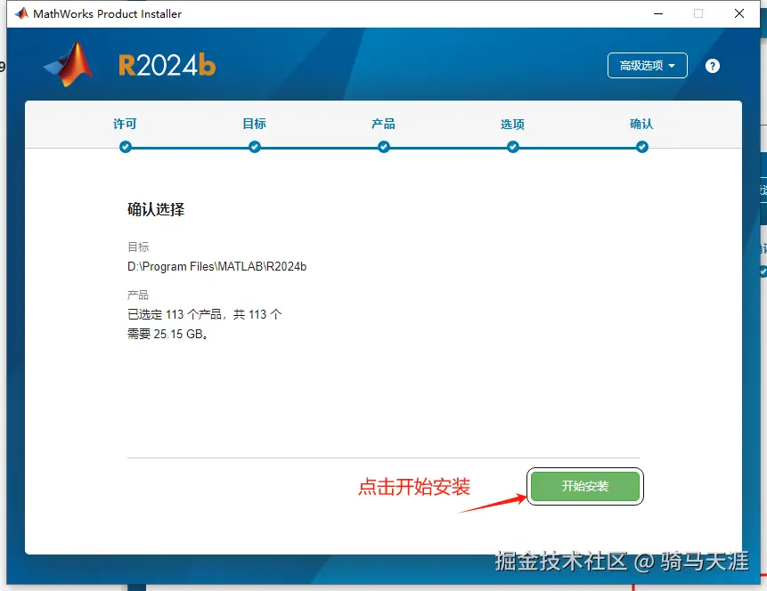The width and height of the screenshot is (767, 591).
Task: Click the title text MathWorks Product Installer
Action: pos(107,13)
